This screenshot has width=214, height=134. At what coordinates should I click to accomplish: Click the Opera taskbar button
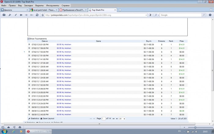click(39, 132)
